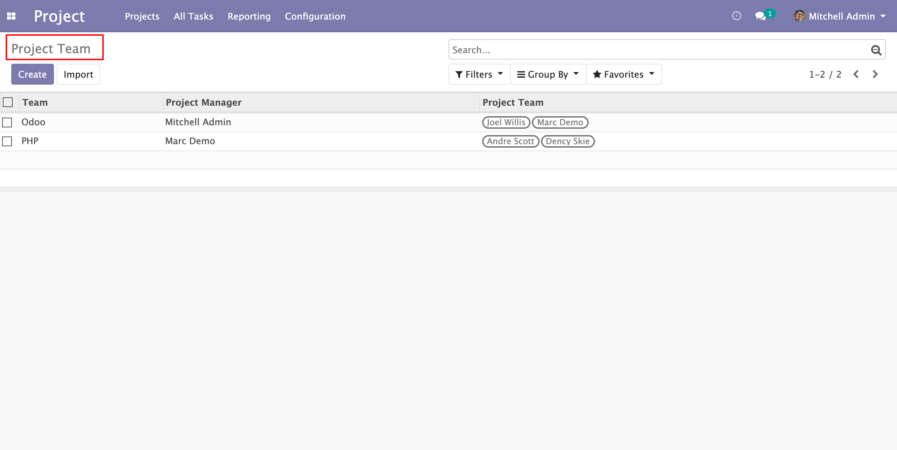Open the Favorites dropdown
The height and width of the screenshot is (450, 897).
(x=624, y=74)
